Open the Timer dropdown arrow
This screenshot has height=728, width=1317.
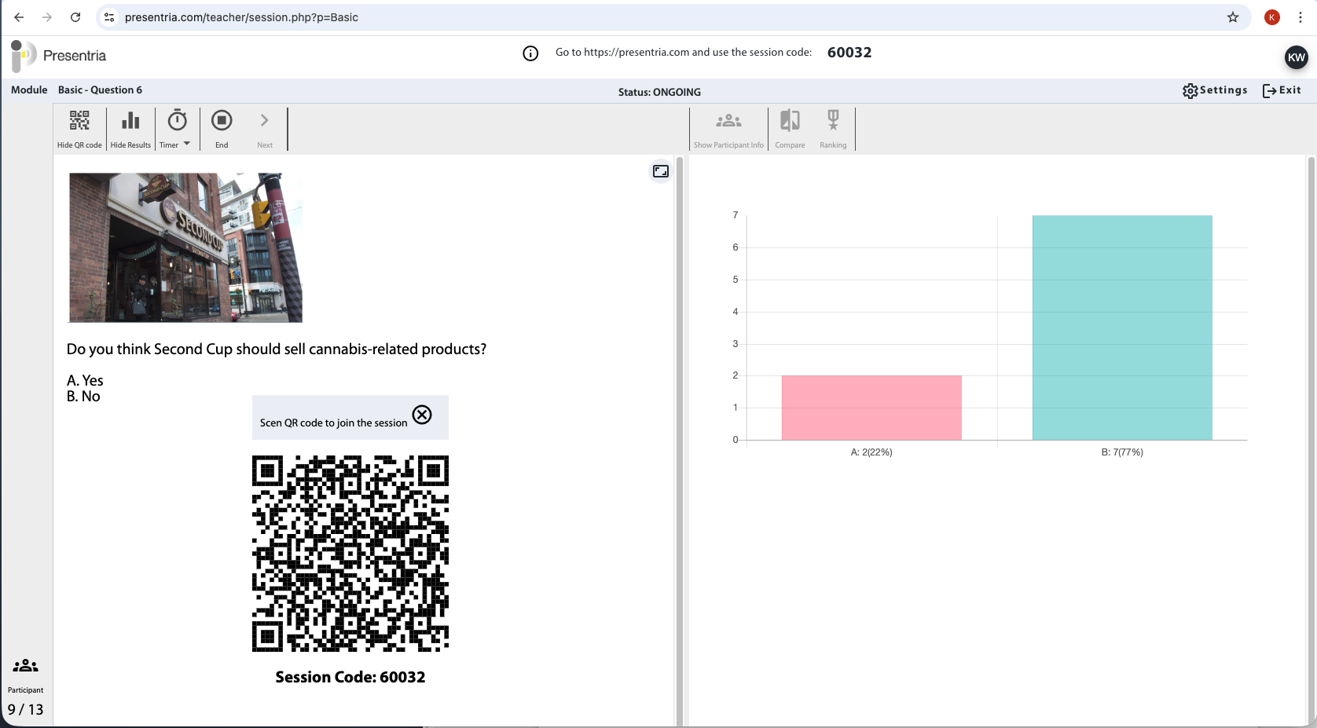click(x=187, y=144)
